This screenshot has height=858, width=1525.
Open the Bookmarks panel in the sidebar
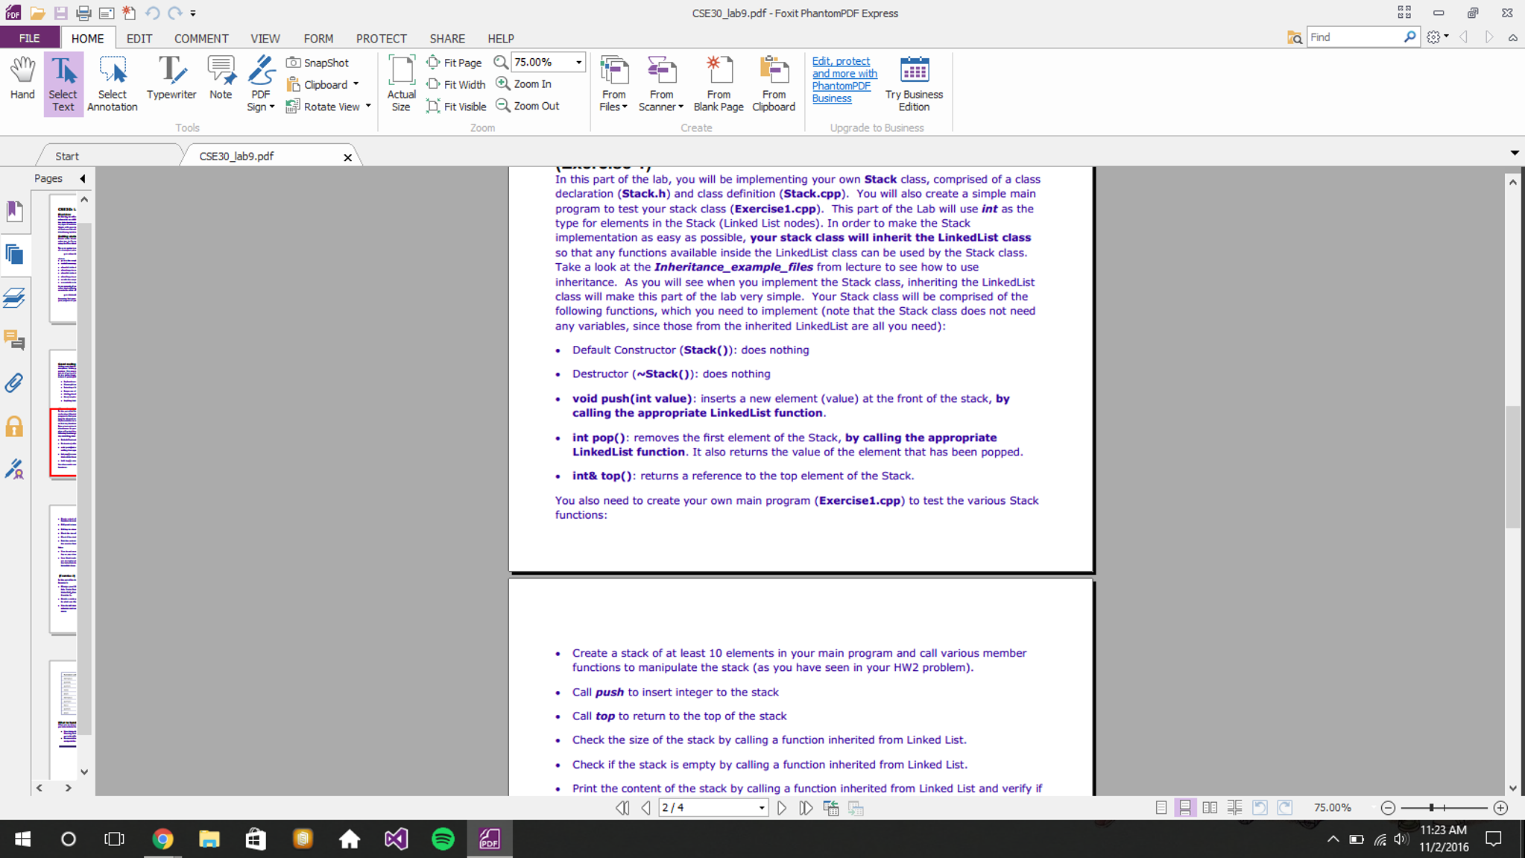point(14,212)
